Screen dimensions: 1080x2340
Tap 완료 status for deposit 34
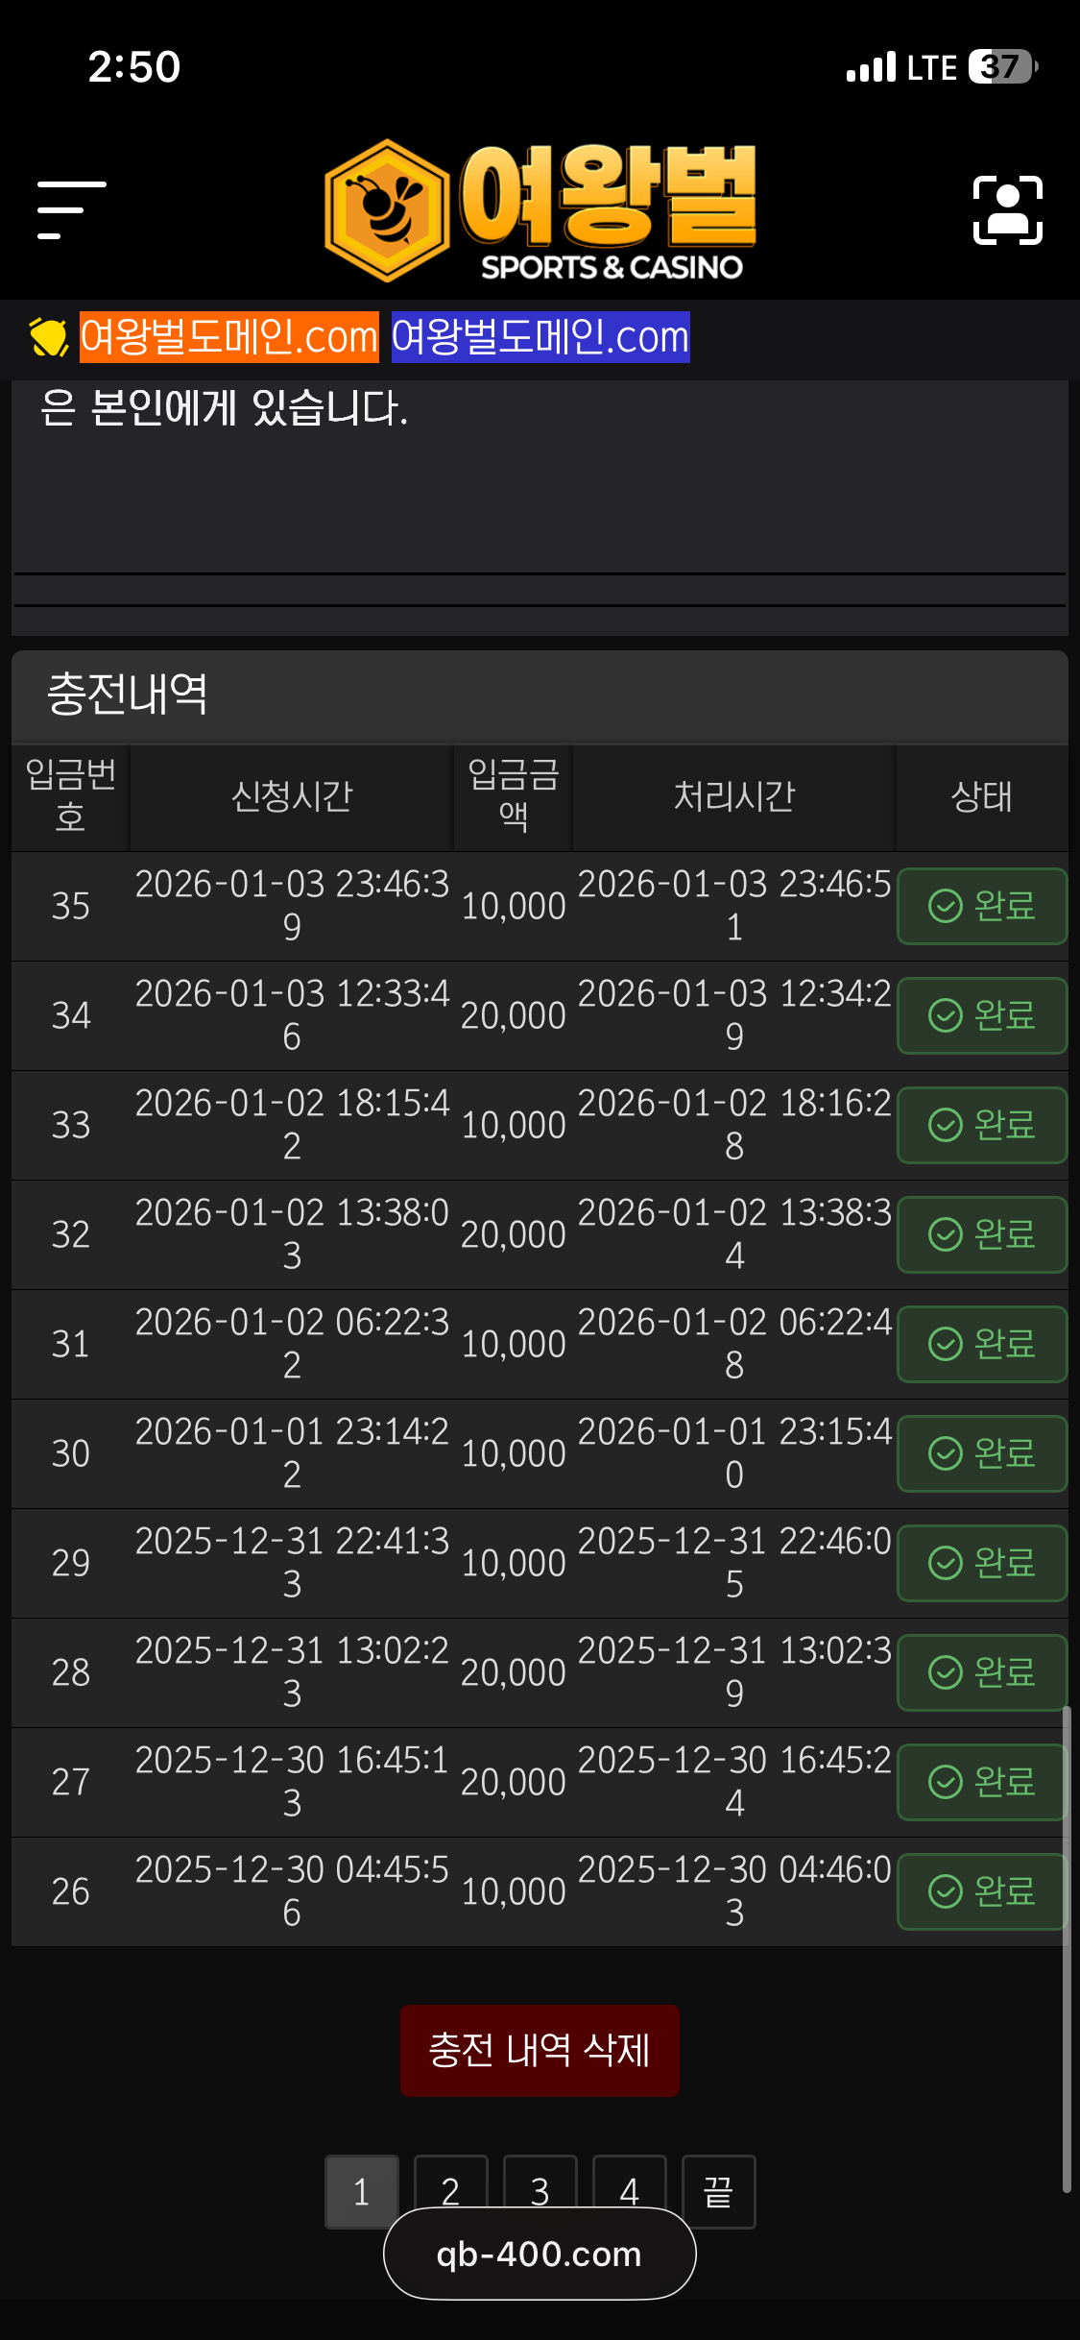[982, 1015]
